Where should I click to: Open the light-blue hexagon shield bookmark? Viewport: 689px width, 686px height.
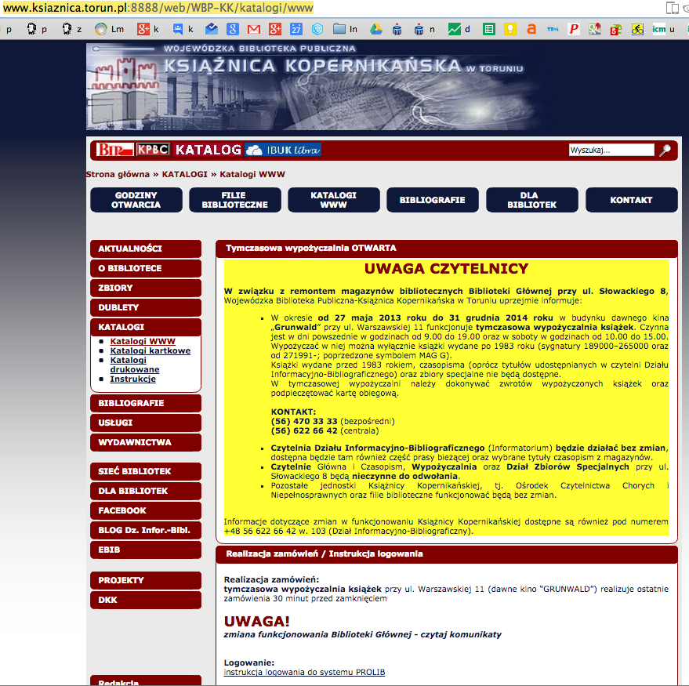[317, 29]
